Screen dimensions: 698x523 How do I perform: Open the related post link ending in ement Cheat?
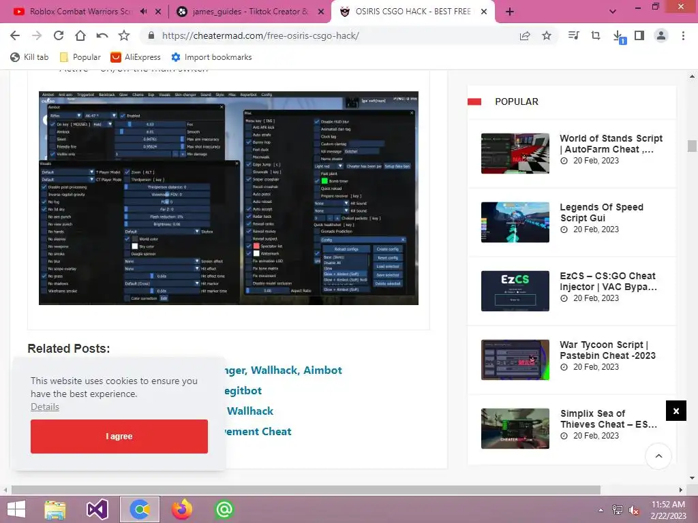258,431
